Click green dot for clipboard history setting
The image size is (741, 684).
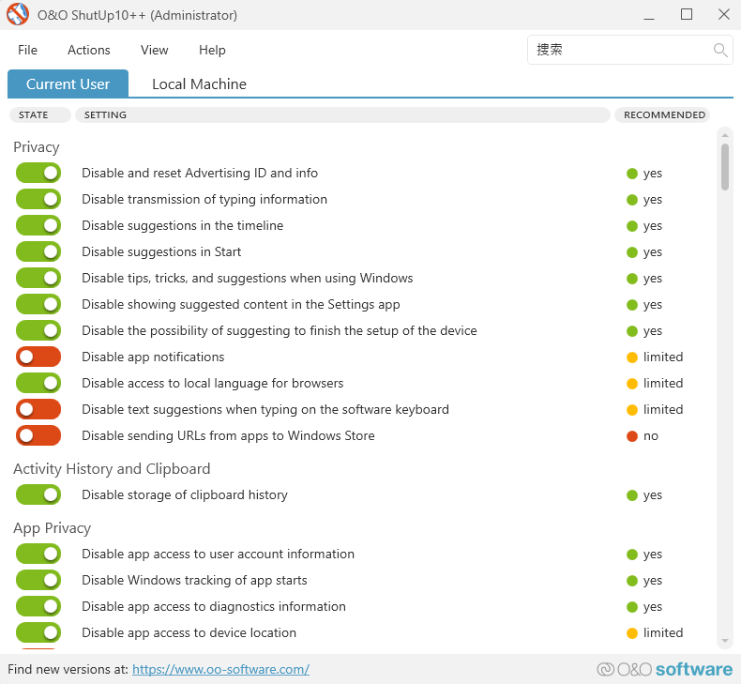(632, 495)
